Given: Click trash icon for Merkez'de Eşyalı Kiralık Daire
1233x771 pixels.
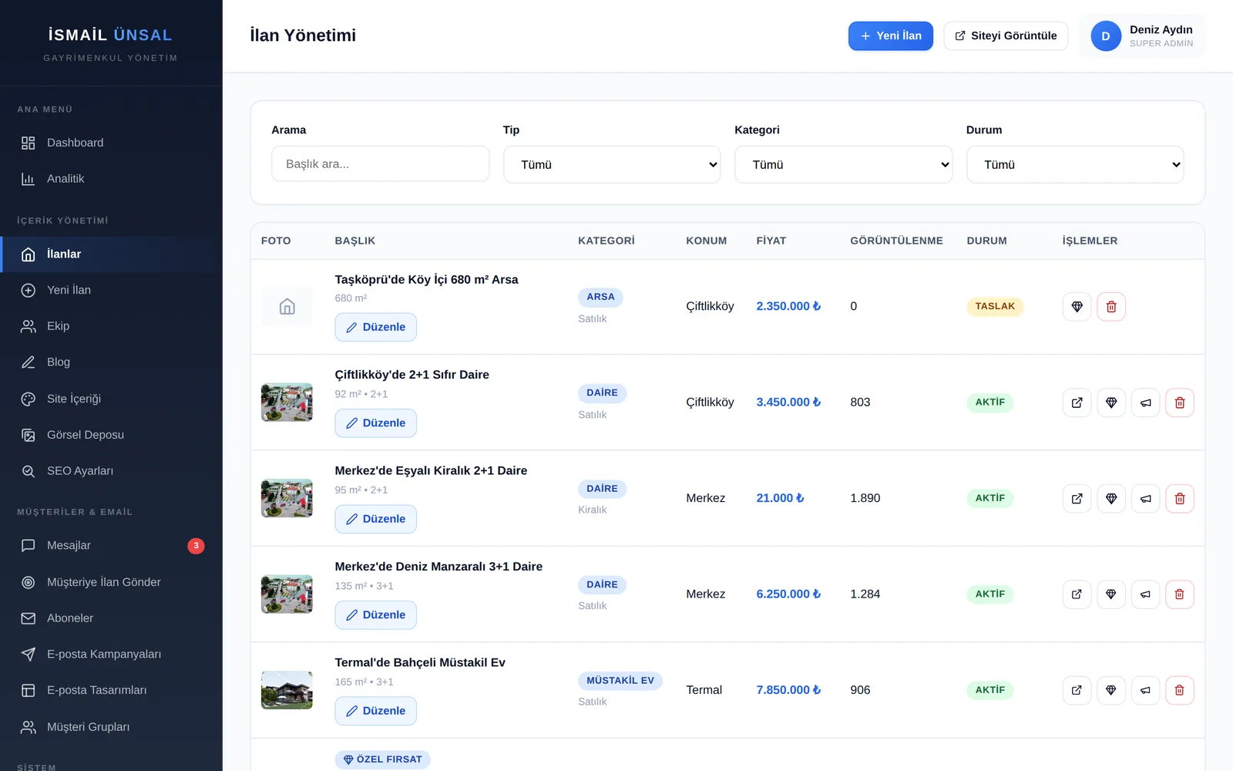Looking at the screenshot, I should tap(1180, 499).
